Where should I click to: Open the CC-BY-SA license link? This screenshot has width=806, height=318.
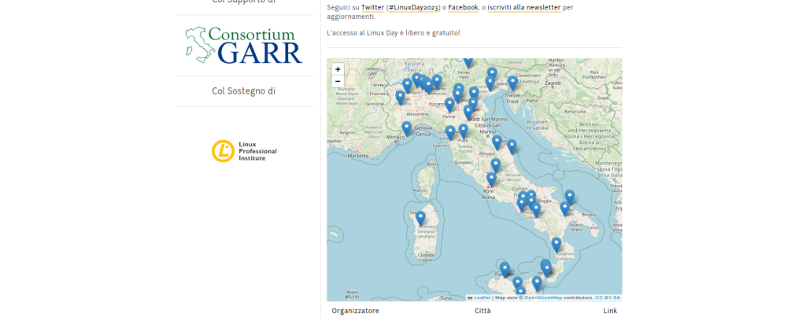(x=608, y=298)
